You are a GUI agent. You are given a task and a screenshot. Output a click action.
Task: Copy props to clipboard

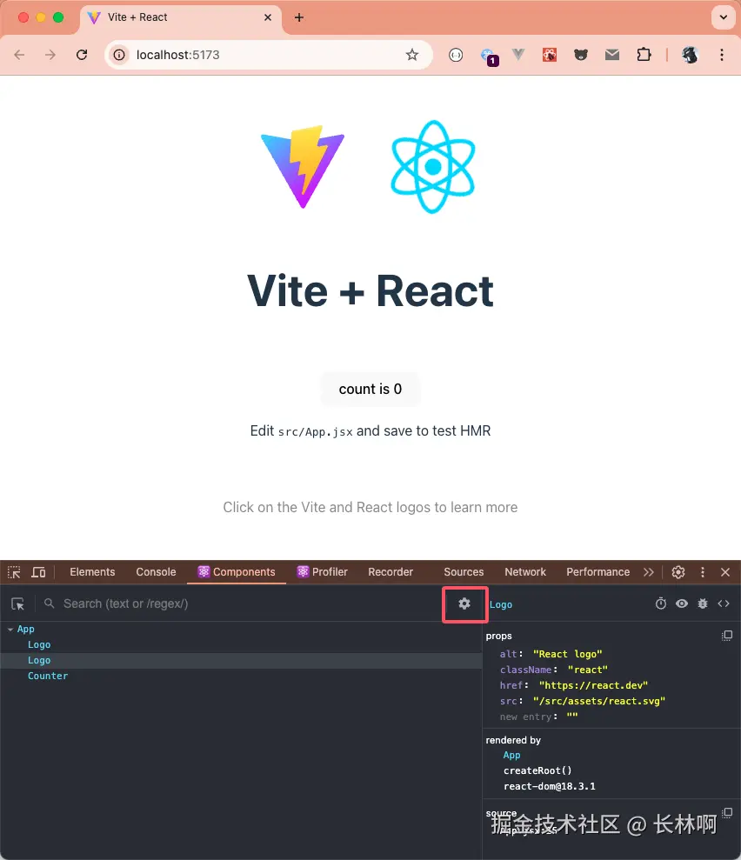point(727,636)
